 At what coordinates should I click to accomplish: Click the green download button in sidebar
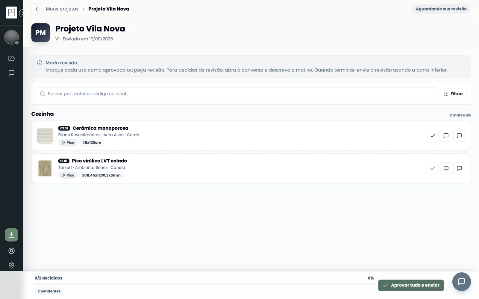11,235
